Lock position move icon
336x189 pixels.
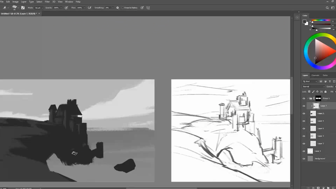[317, 92]
